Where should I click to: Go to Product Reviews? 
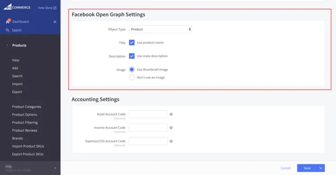coord(25,130)
